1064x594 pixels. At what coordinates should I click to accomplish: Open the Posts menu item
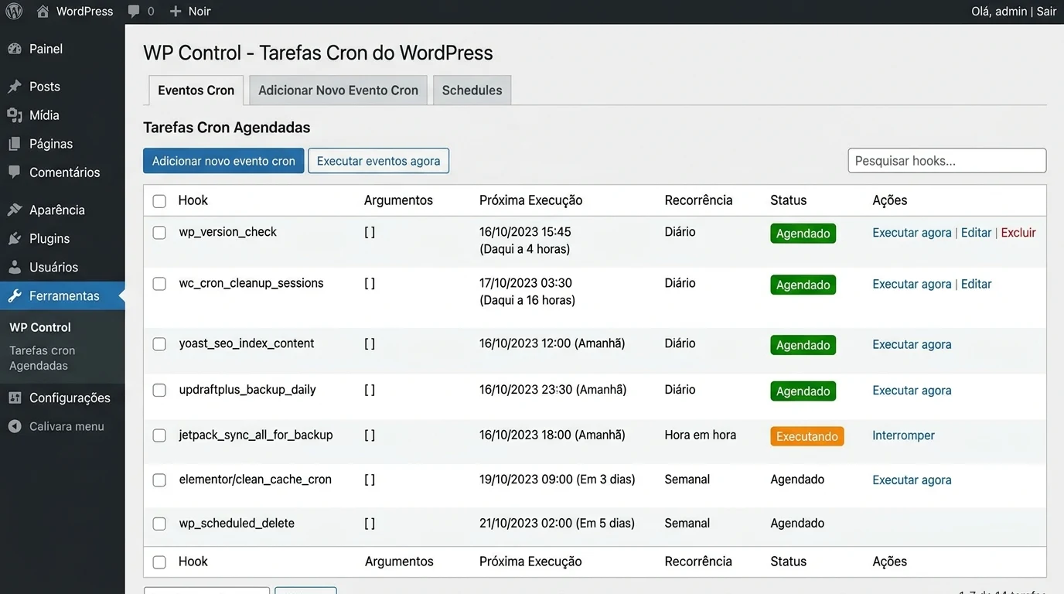pyautogui.click(x=62, y=87)
